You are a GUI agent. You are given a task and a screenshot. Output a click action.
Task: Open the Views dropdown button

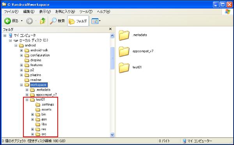[96, 21]
